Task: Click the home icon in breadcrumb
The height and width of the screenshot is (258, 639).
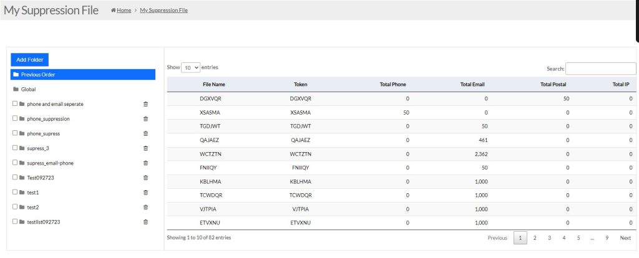Action: click(113, 11)
